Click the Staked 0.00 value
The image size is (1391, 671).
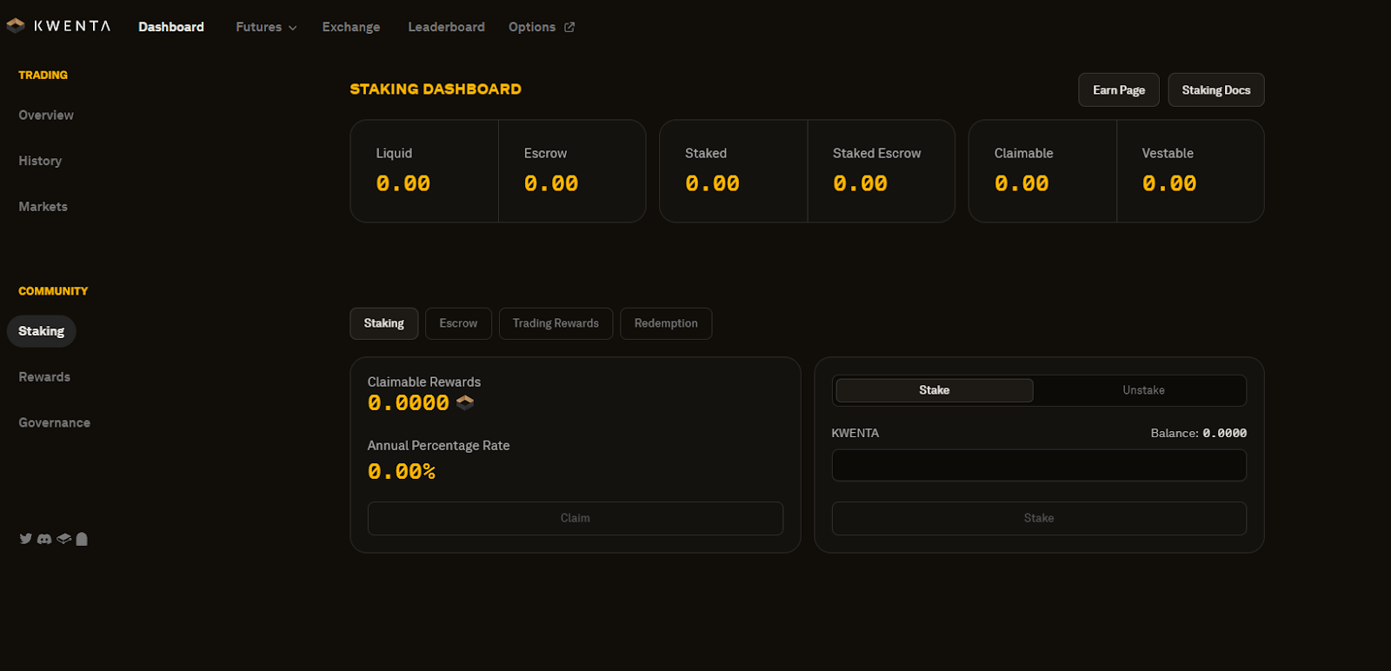pos(712,183)
